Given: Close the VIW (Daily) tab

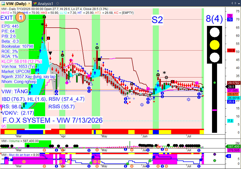Looking at the screenshot, I should 29,3.
